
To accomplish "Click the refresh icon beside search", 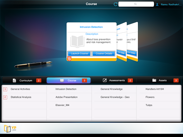I will [x=115, y=4].
